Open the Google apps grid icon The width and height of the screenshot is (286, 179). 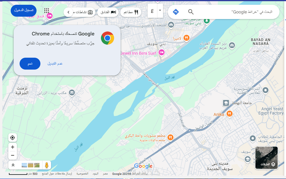47,11
